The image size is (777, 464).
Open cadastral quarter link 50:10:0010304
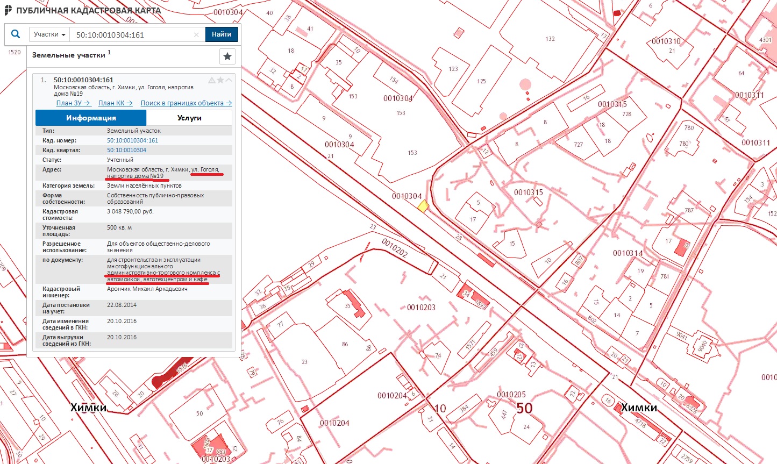[x=126, y=150]
